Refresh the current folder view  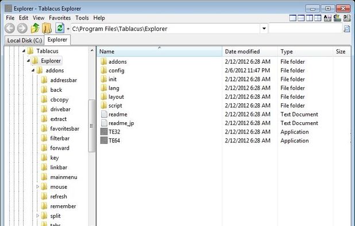coord(60,28)
